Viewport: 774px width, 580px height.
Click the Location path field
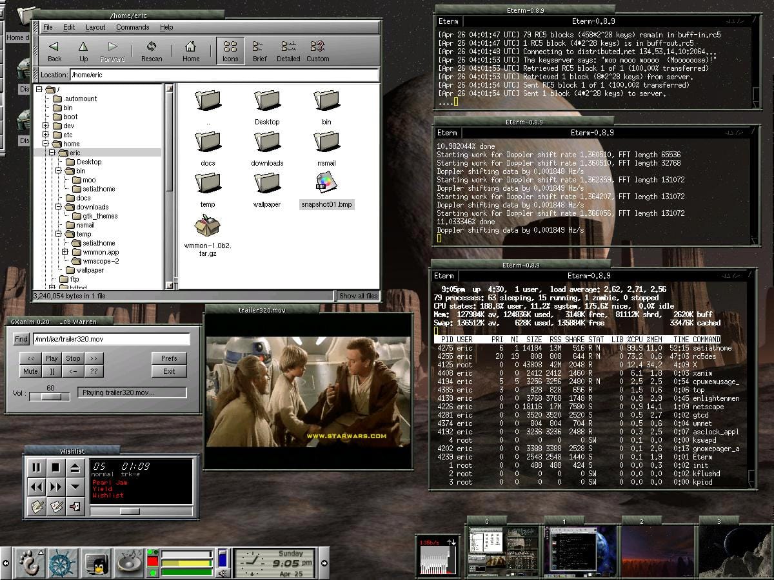[x=224, y=75]
